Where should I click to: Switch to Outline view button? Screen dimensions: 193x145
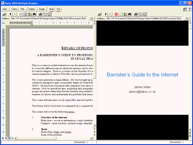12,138
